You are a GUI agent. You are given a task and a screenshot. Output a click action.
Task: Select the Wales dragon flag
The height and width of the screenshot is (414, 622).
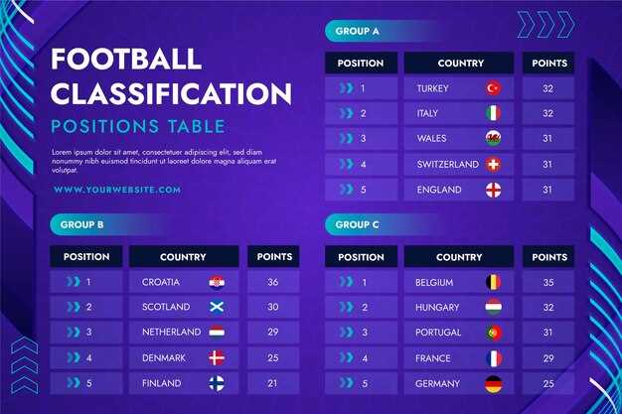click(493, 139)
